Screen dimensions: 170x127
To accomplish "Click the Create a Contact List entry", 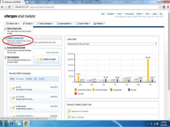I will [15, 38].
